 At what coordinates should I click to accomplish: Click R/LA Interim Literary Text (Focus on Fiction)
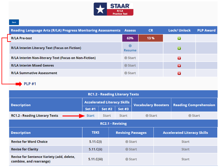click(x=46, y=48)
